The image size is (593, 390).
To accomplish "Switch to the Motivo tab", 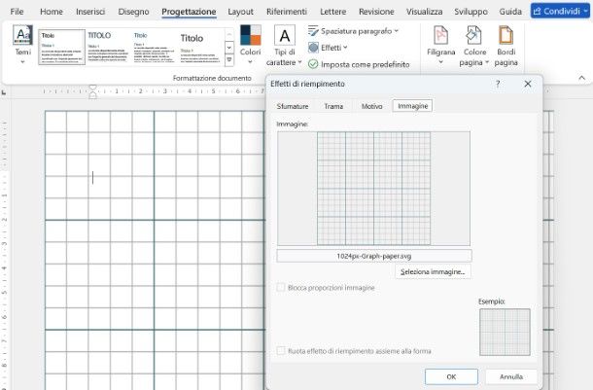I will [x=371, y=106].
